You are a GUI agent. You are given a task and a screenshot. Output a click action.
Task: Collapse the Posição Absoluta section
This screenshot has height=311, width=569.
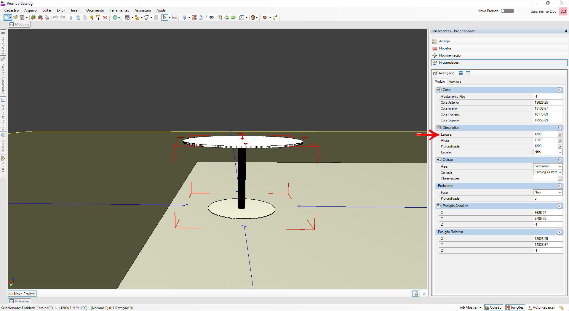(x=559, y=206)
